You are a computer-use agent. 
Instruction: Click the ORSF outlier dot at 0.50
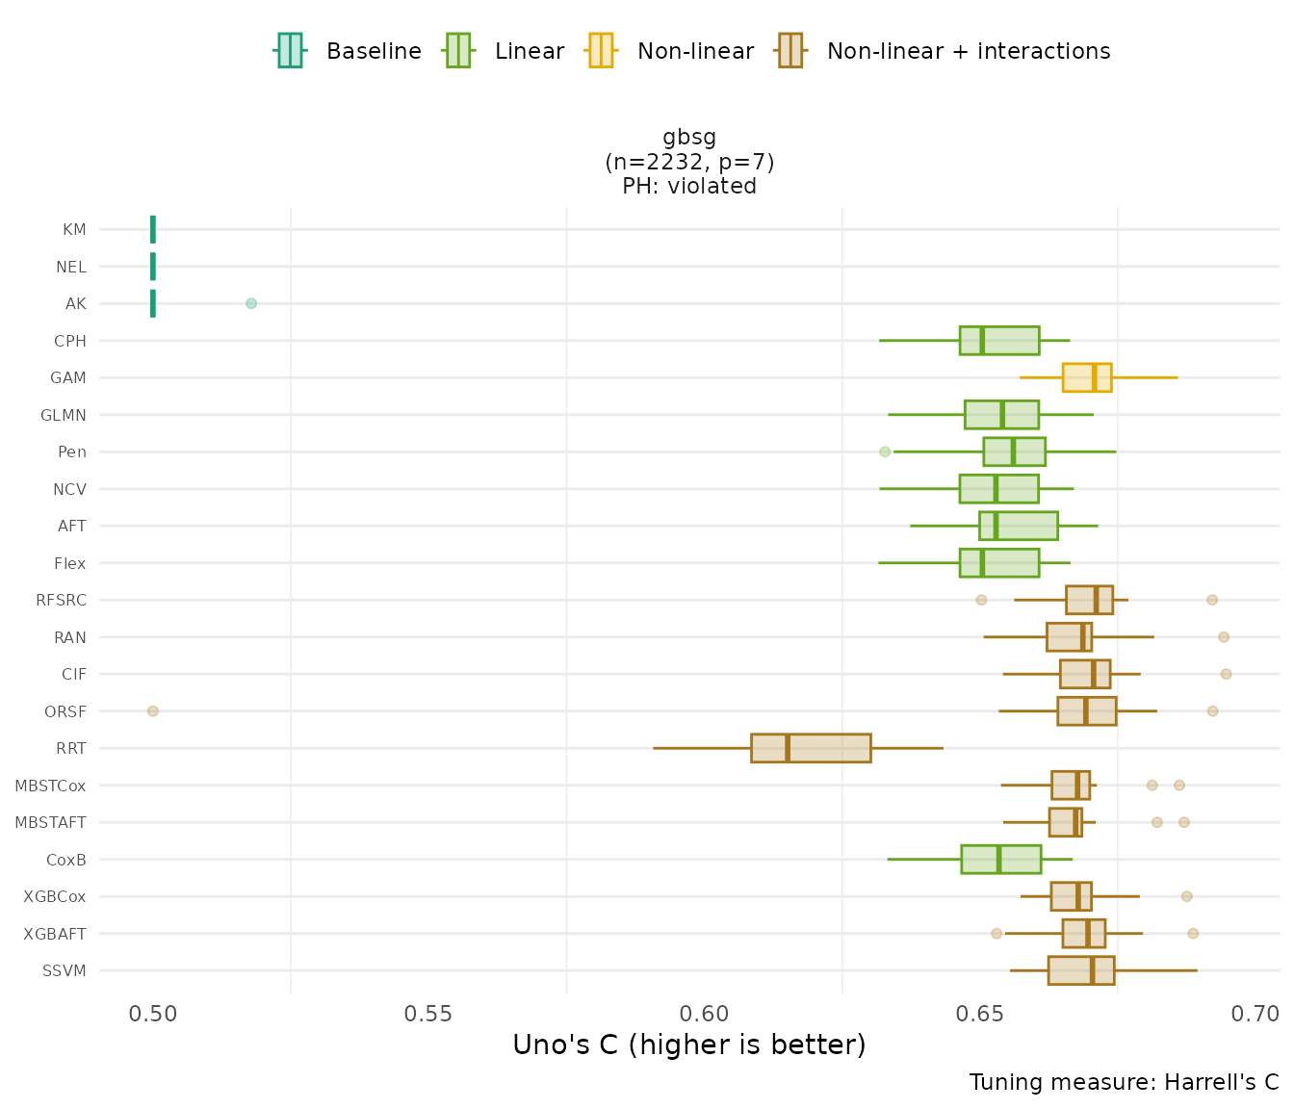[152, 711]
